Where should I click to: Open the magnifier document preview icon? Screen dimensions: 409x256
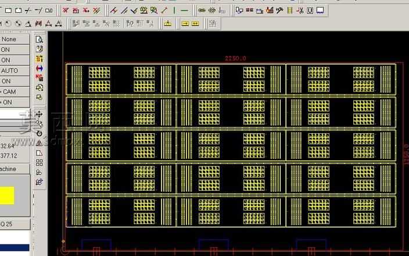tap(39, 40)
